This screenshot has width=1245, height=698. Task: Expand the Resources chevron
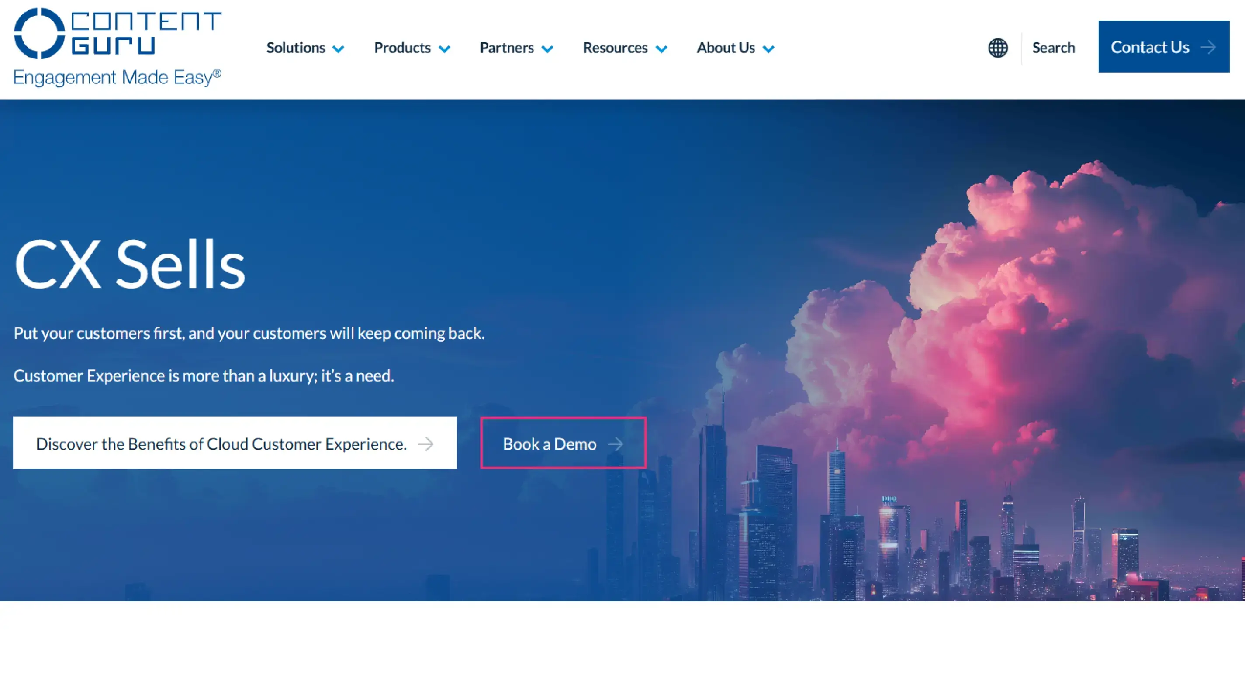(x=661, y=49)
